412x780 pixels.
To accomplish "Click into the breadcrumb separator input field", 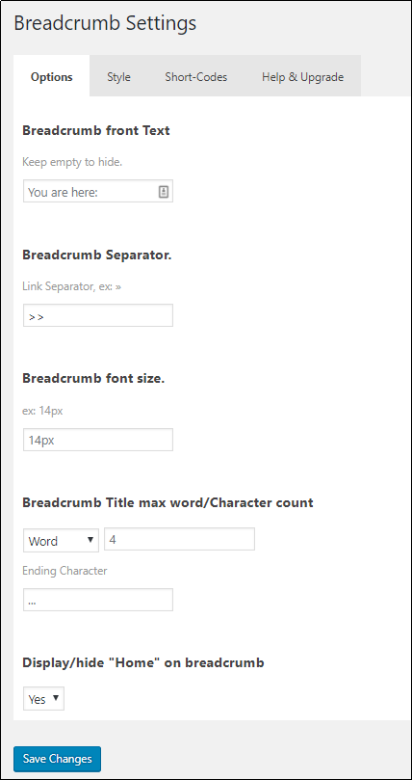I will (x=98, y=315).
